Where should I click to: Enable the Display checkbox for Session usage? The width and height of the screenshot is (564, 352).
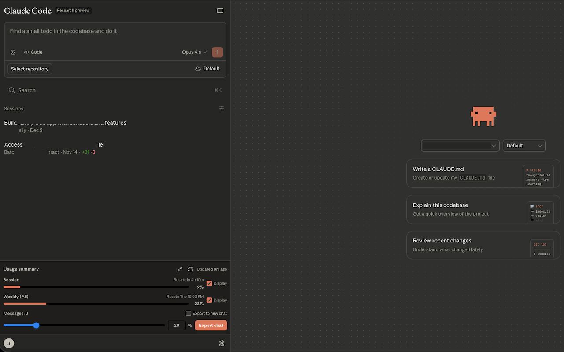[x=209, y=283]
